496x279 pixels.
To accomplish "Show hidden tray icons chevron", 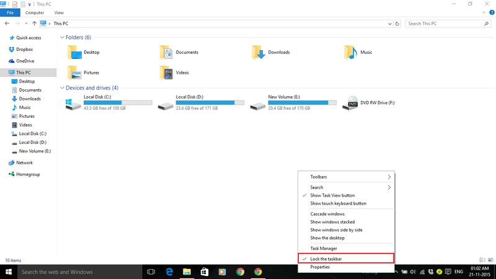I will (x=396, y=272).
